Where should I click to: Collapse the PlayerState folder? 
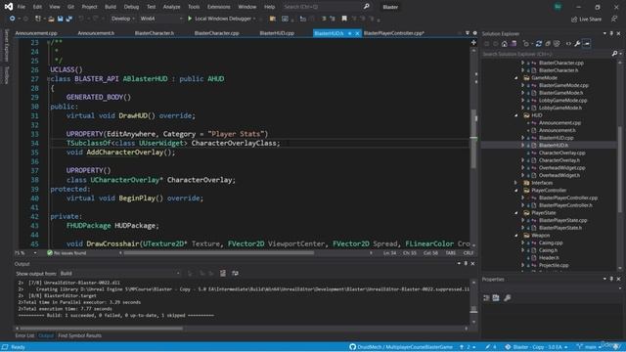click(x=516, y=213)
